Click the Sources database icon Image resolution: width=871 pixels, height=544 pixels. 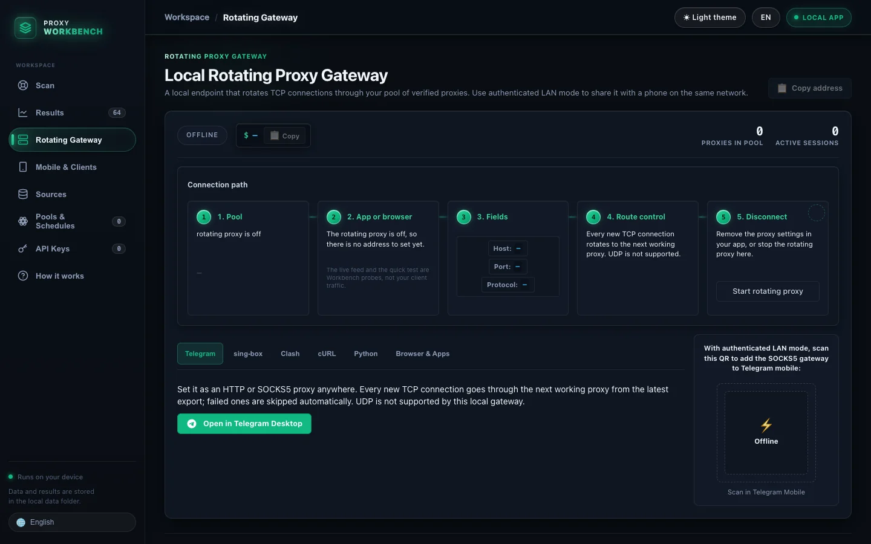point(23,194)
